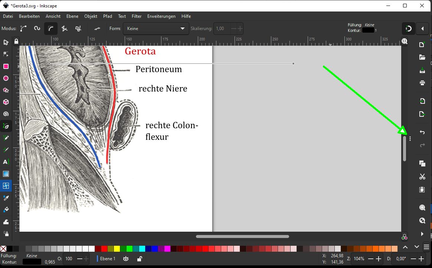
Task: Enable BSpline path mode
Action: click(51, 28)
